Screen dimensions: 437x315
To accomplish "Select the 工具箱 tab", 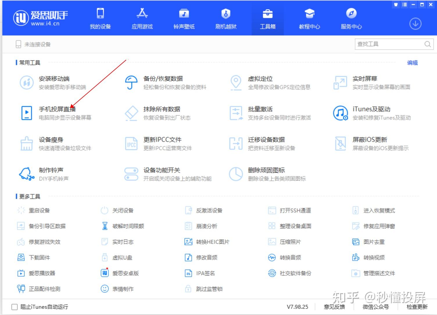I will click(268, 19).
